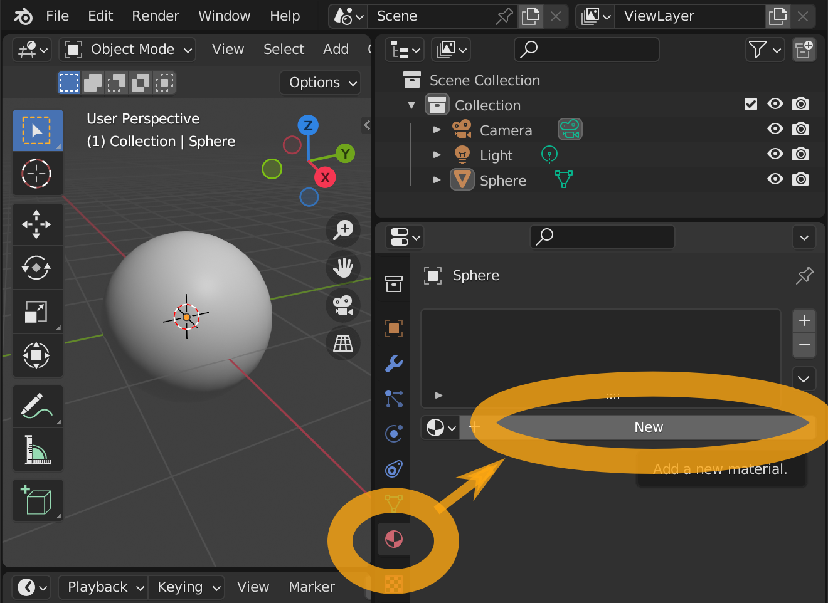
Task: Open material slot specials dropdown
Action: pyautogui.click(x=804, y=379)
